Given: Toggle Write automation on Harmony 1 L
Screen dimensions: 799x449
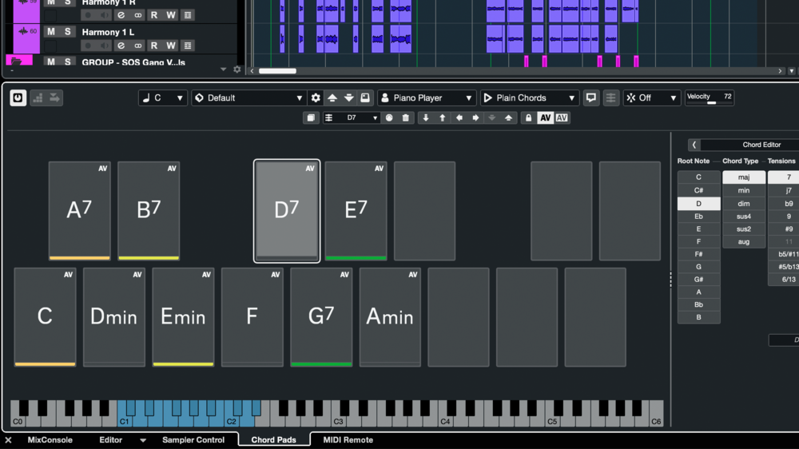Looking at the screenshot, I should point(171,46).
